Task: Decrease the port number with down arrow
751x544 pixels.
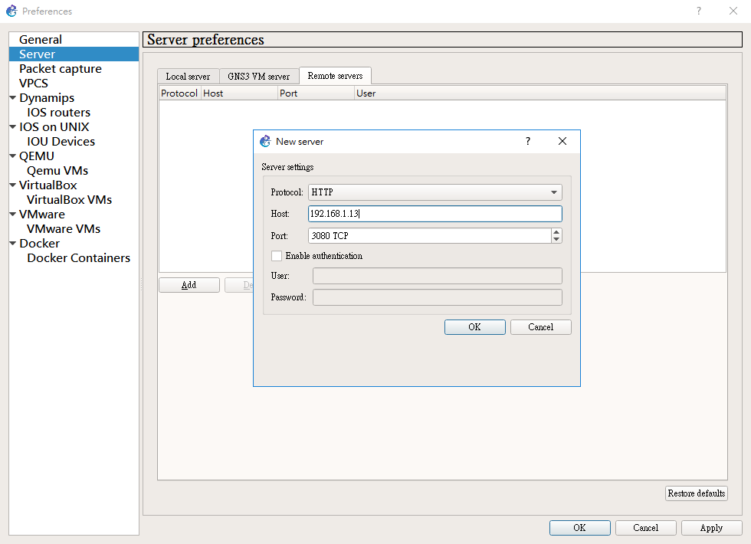Action: (556, 239)
